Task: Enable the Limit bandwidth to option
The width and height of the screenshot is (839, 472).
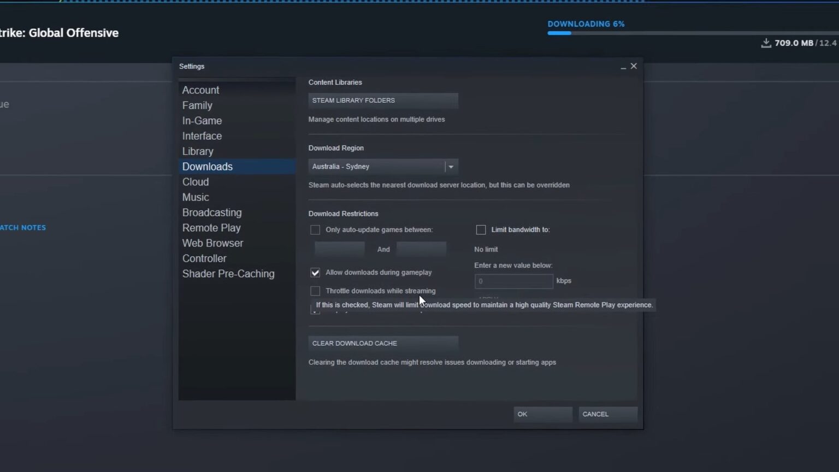Action: point(481,229)
